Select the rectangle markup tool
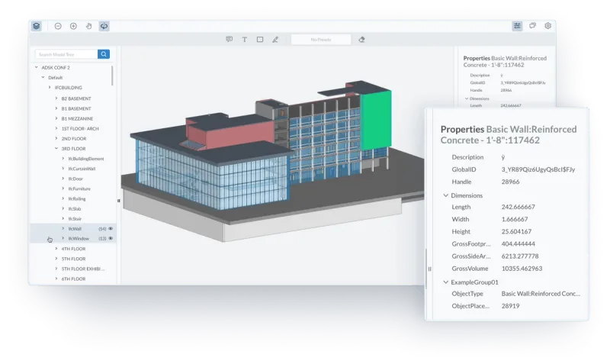 pos(260,40)
